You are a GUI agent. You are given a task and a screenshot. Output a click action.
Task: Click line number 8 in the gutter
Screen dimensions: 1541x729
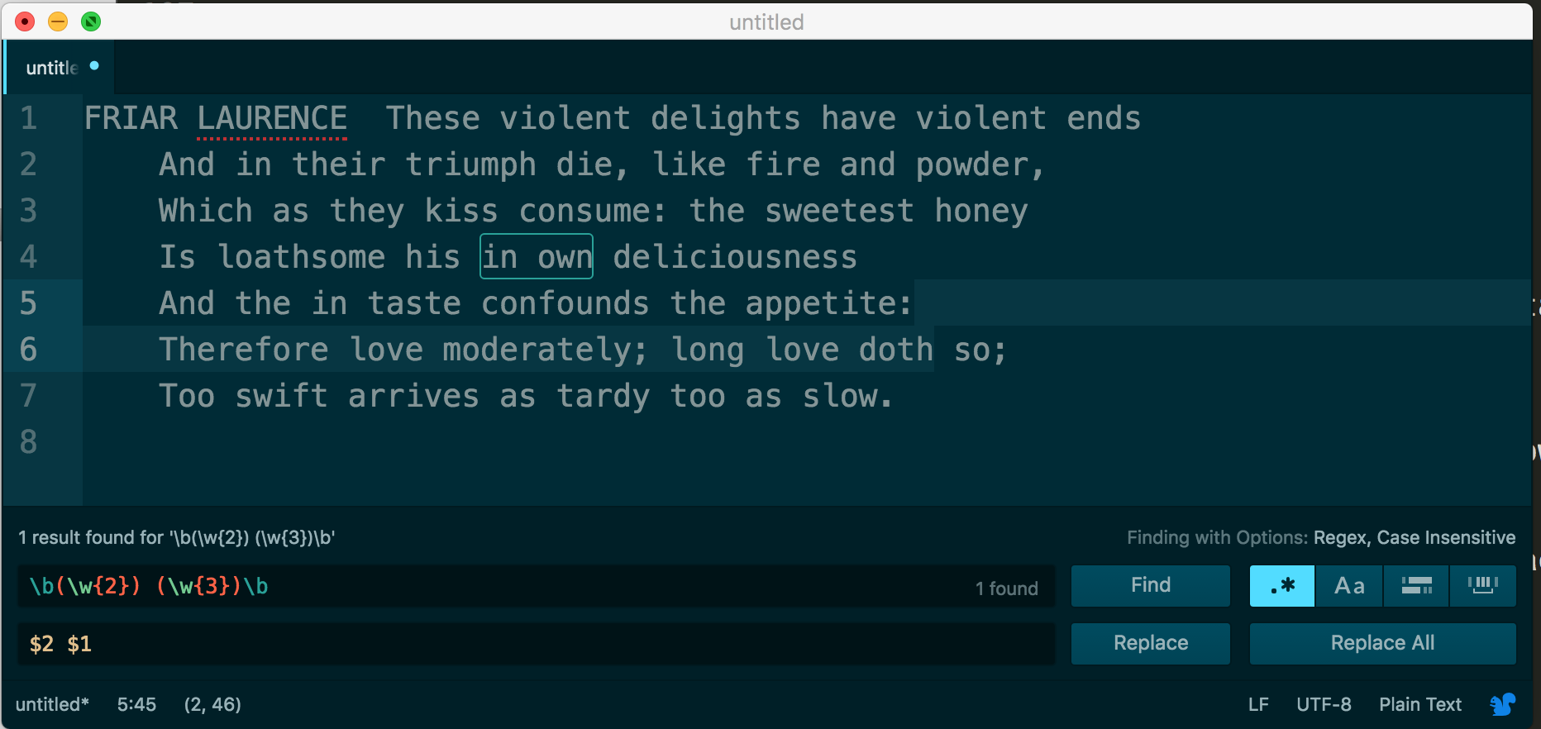tap(29, 442)
